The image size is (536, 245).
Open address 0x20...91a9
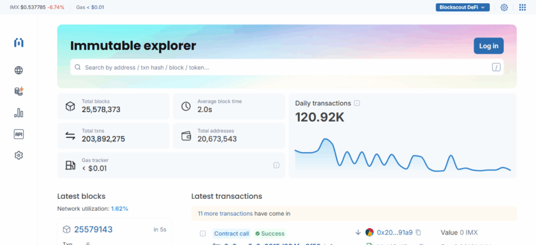[395, 233]
